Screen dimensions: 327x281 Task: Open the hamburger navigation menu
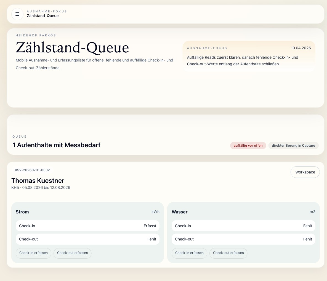(x=17, y=14)
